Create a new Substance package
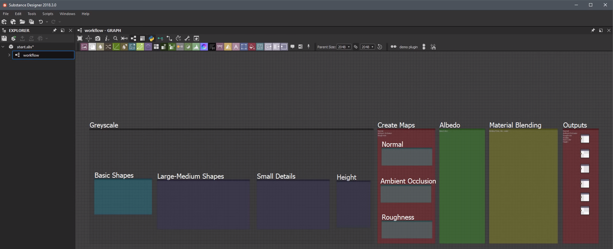613x249 pixels. (4, 22)
